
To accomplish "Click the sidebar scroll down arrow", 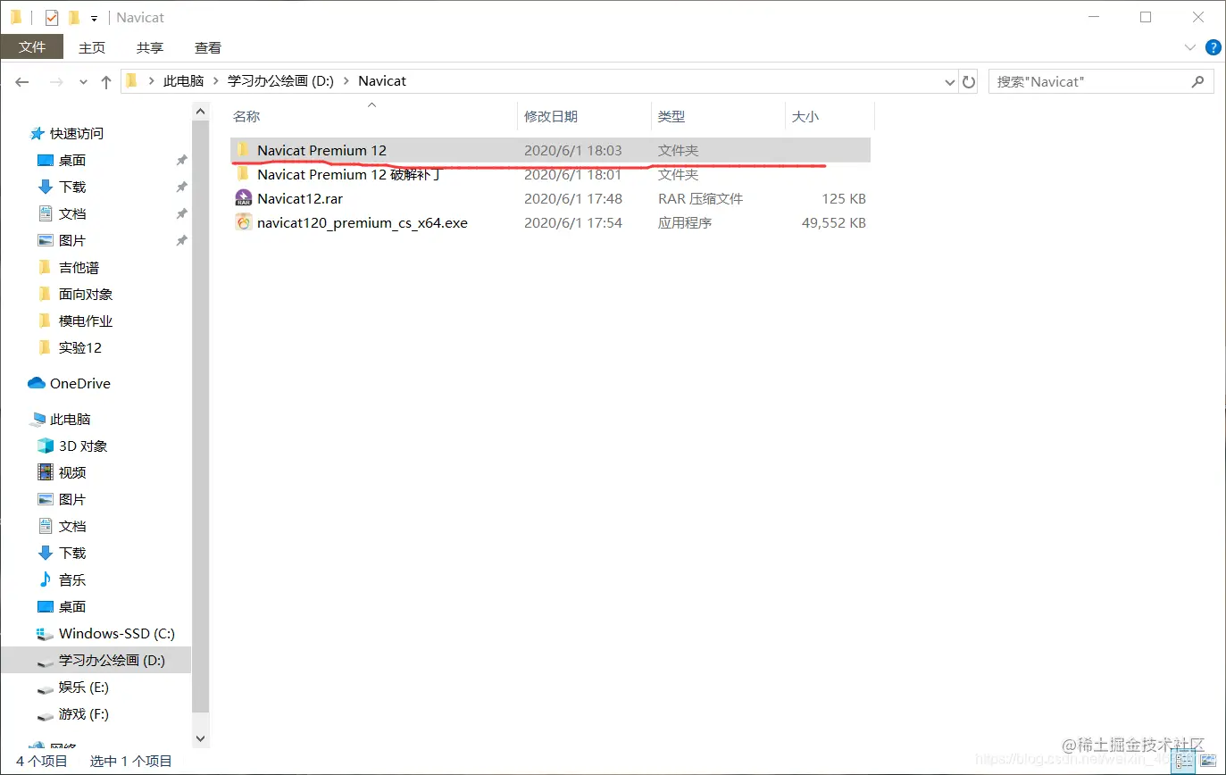I will (200, 738).
